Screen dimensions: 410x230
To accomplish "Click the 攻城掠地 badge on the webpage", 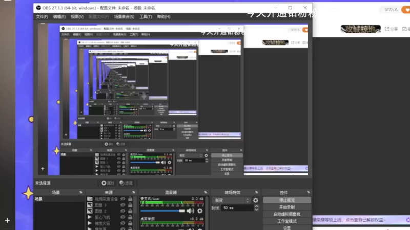I will click(x=361, y=29).
